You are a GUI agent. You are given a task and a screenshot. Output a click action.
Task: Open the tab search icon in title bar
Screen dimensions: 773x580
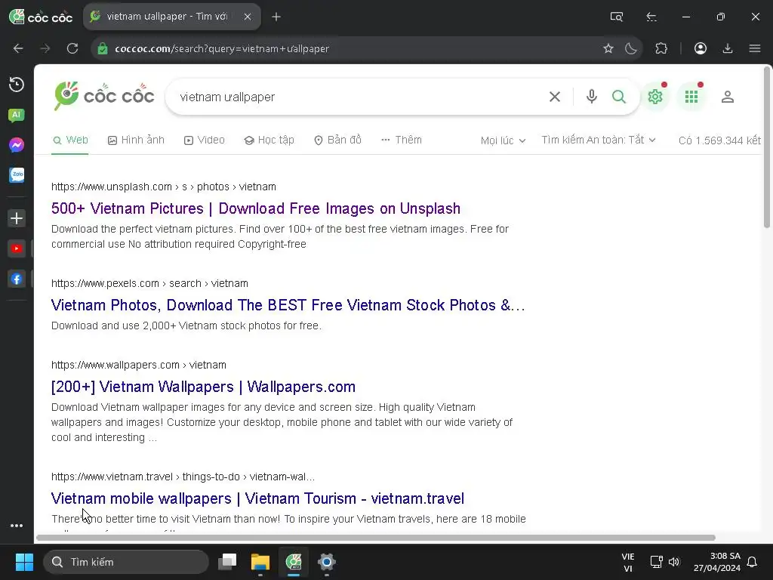click(617, 17)
